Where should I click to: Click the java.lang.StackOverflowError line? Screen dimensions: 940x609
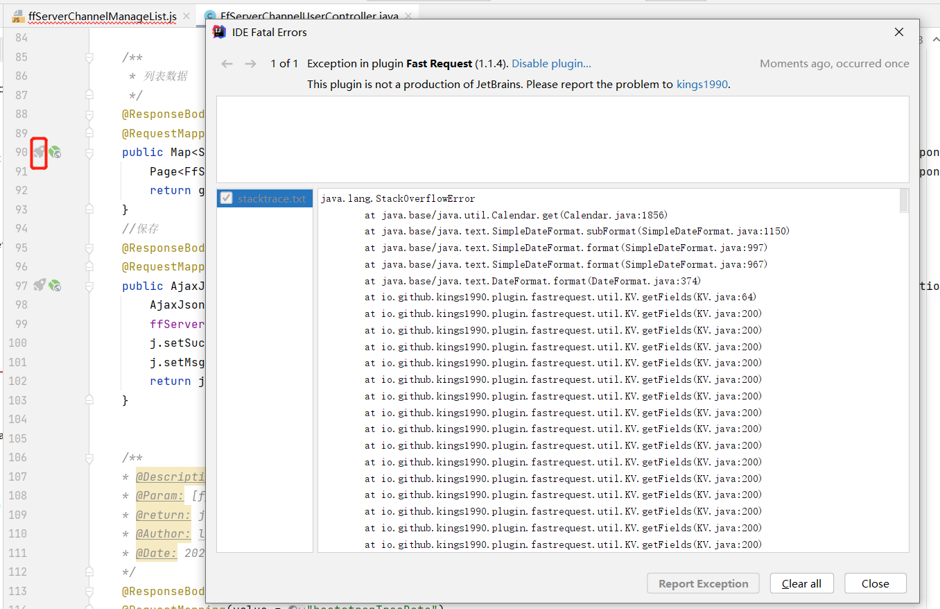(398, 198)
